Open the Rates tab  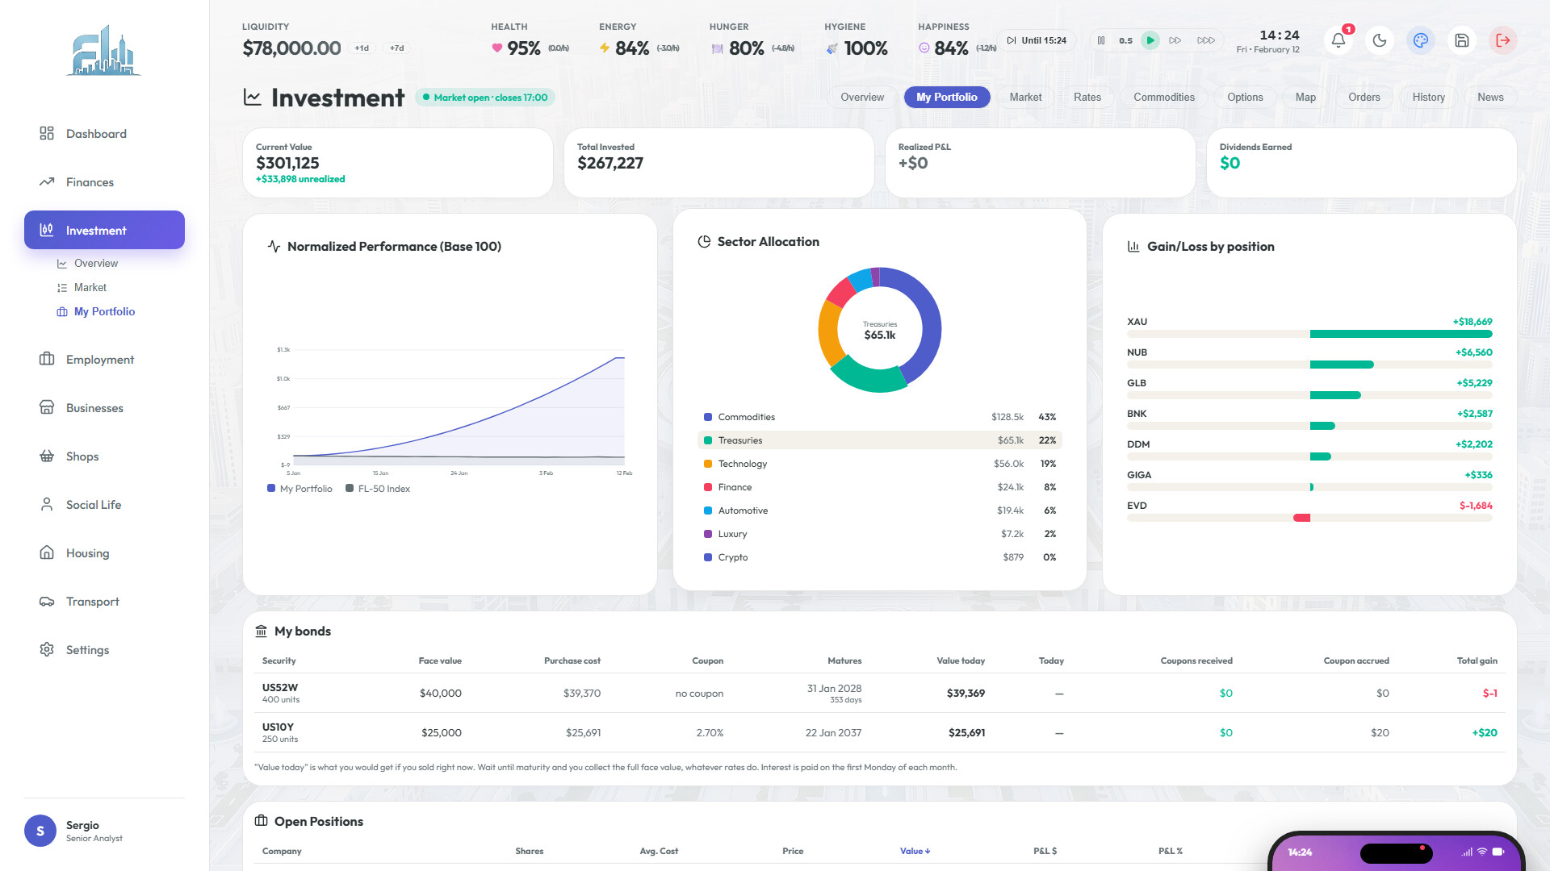point(1087,98)
